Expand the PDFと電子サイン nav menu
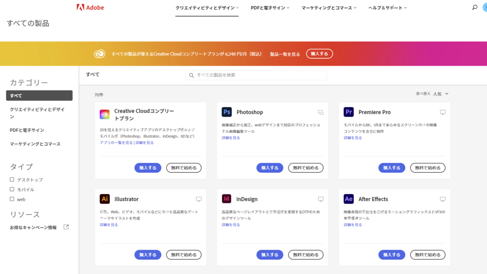487x274 pixels. point(270,8)
